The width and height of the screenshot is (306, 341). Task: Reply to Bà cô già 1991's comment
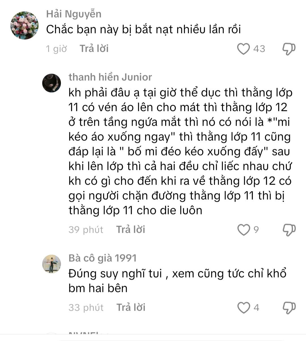pos(131,308)
